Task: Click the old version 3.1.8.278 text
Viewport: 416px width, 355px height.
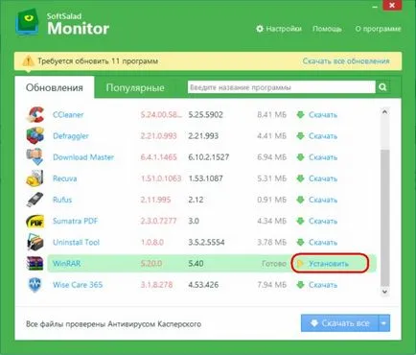Action: (156, 285)
